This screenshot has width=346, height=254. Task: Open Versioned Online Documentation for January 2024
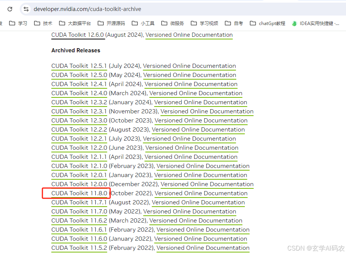(201, 102)
